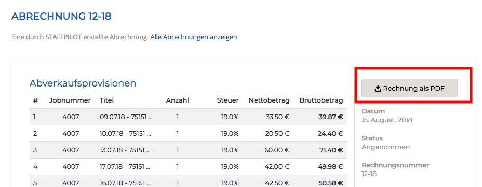482x187 pixels.
Task: Click the Steuer column header
Action: [x=228, y=100]
